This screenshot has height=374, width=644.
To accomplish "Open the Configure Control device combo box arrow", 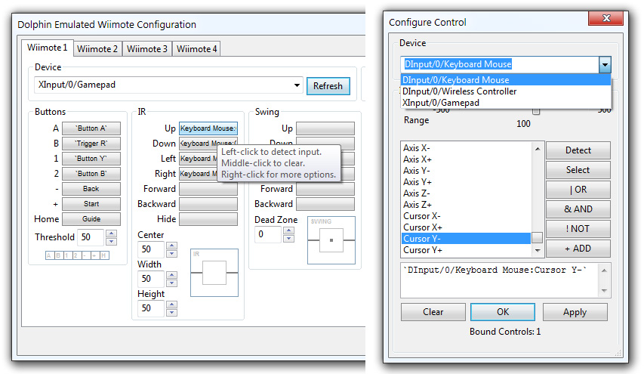I will click(x=604, y=65).
